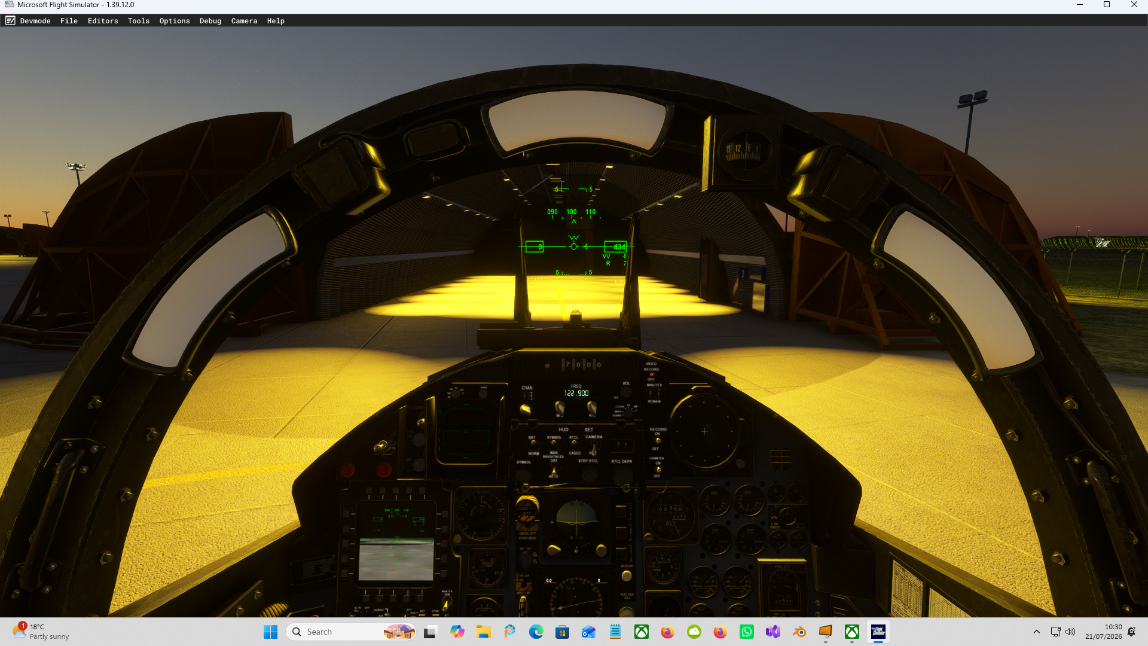Push the yellow PUSH TO JETT button

pos(527,510)
